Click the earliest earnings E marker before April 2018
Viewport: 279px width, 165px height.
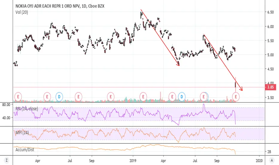pyautogui.click(x=18, y=97)
